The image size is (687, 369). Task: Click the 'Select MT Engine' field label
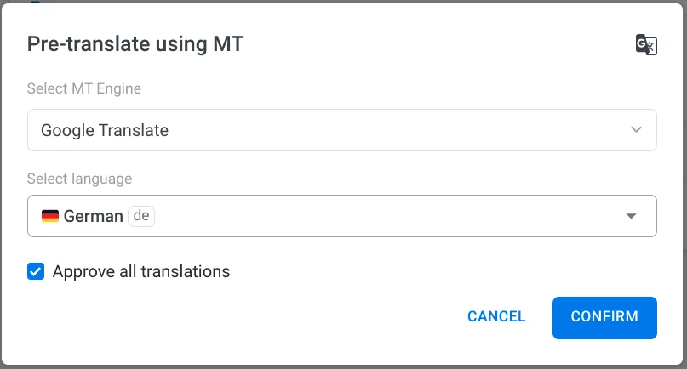[84, 88]
